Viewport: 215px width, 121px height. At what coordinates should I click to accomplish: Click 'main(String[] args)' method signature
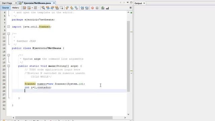(x=63, y=66)
